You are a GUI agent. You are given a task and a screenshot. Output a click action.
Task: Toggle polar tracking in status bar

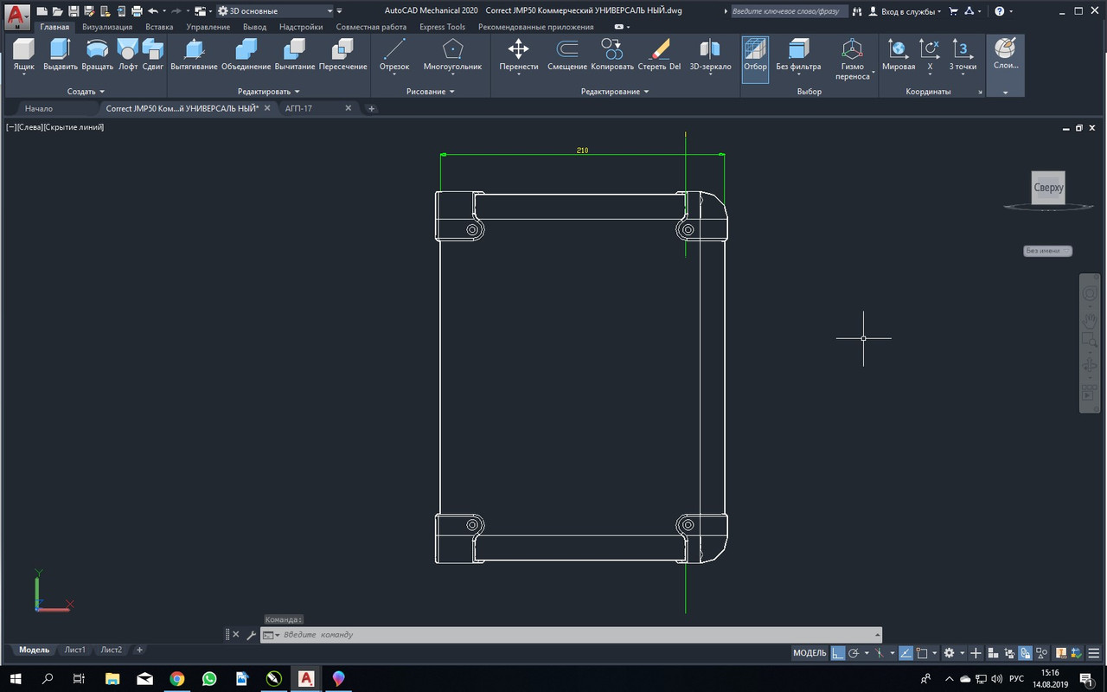point(854,653)
